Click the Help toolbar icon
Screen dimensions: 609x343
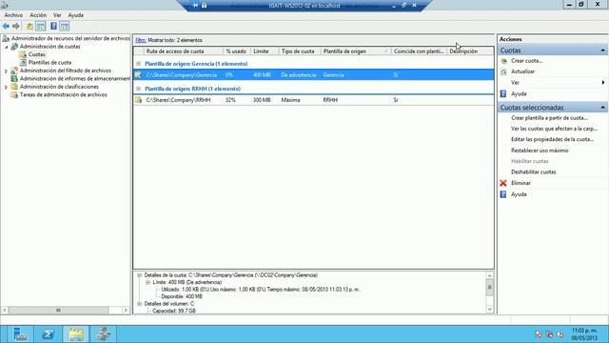tap(53, 26)
